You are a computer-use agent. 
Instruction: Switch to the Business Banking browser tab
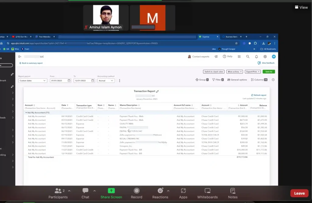[x=231, y=37]
